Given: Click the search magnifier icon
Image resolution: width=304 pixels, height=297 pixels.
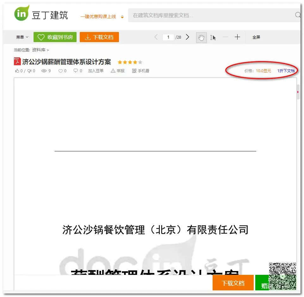Looking at the screenshot, I should (298, 15).
